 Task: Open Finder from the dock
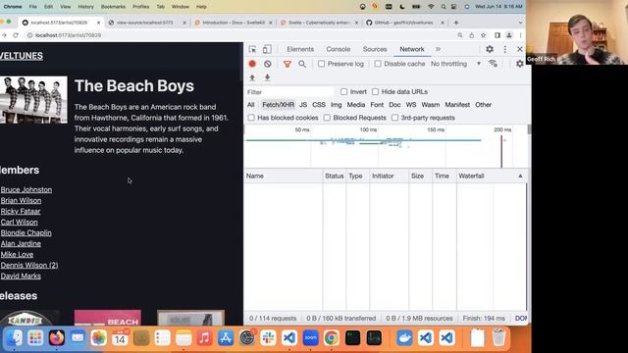[x=15, y=337]
